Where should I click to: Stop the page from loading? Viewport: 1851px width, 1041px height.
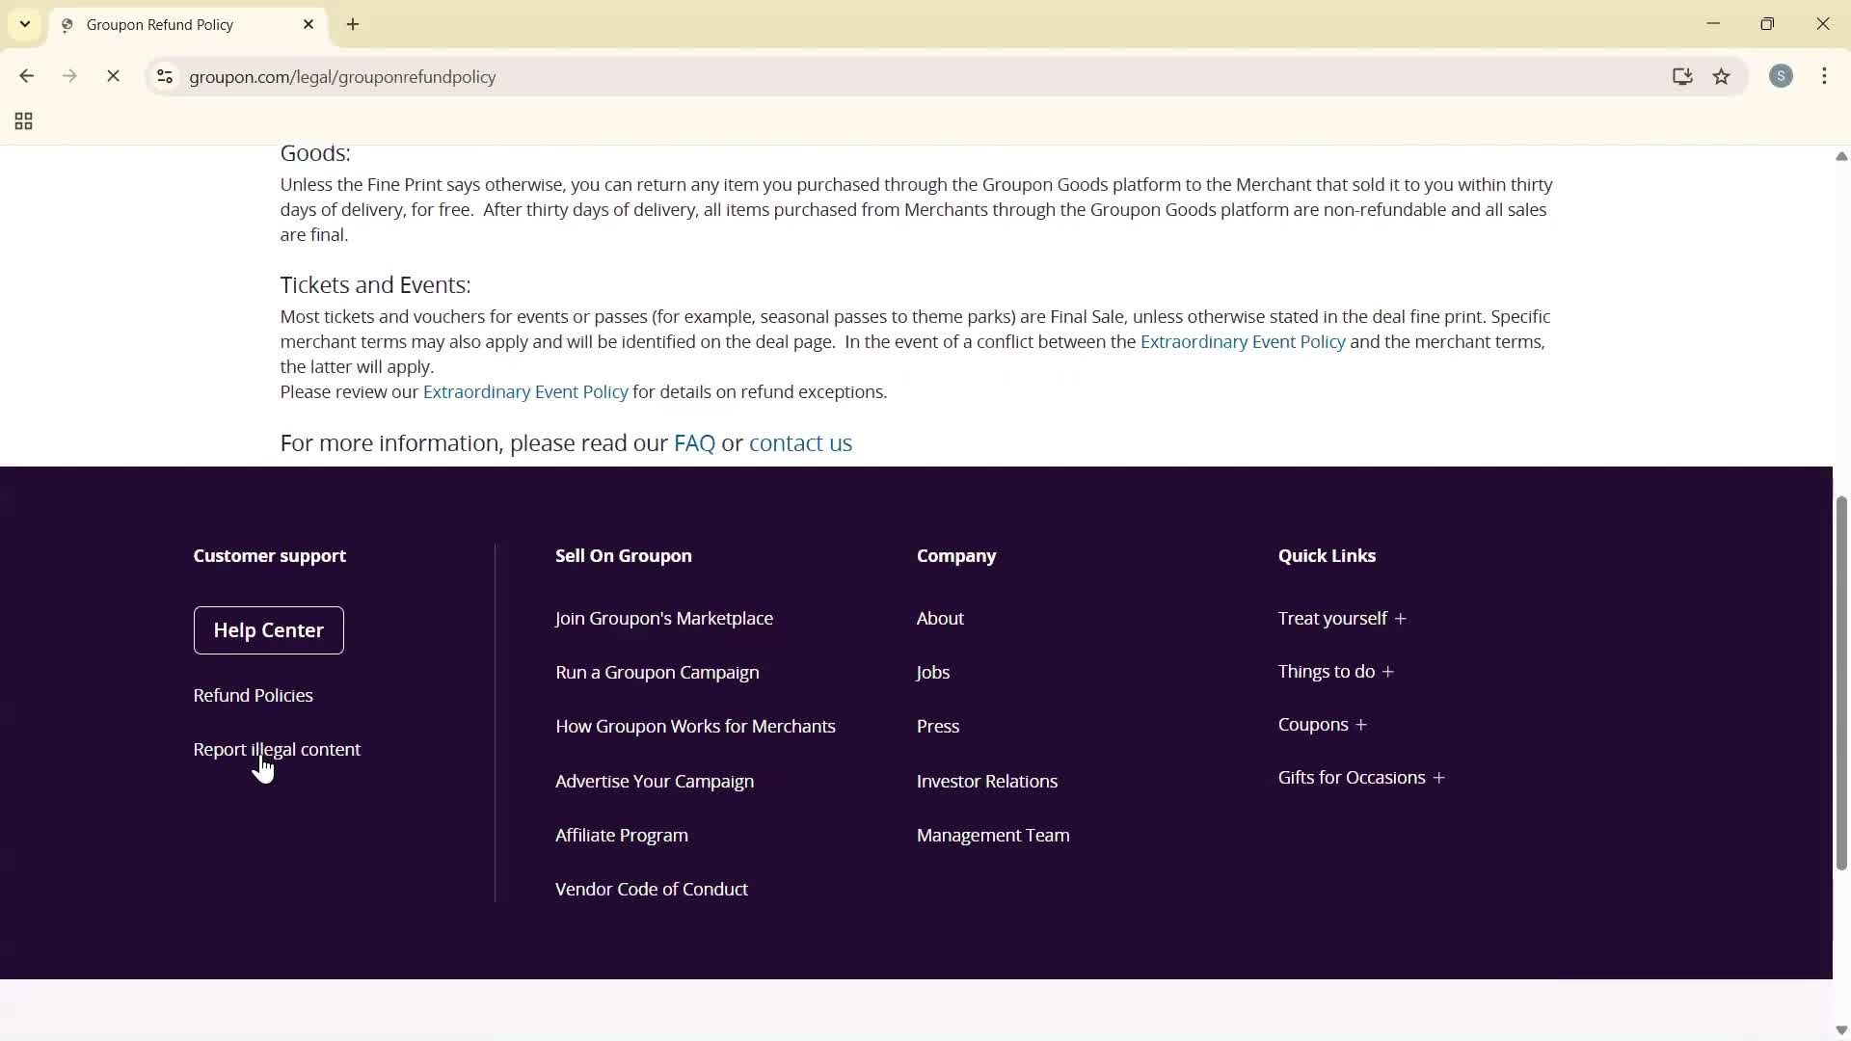[114, 76]
